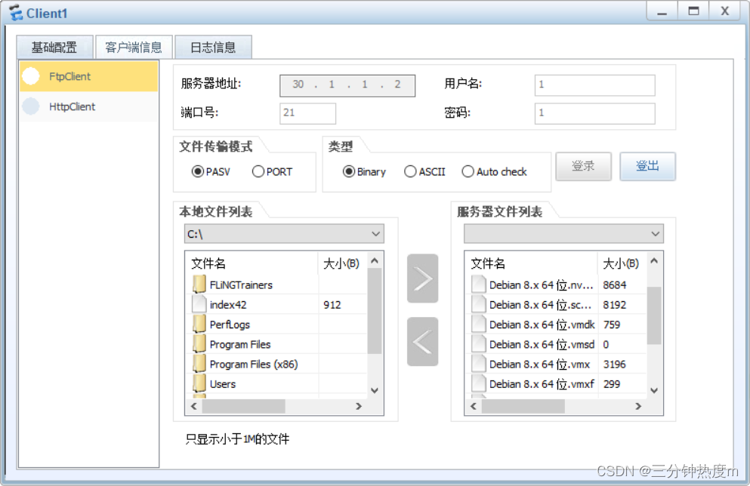This screenshot has width=750, height=486.
Task: Switch to the 基础配置 tab
Action: pos(54,47)
